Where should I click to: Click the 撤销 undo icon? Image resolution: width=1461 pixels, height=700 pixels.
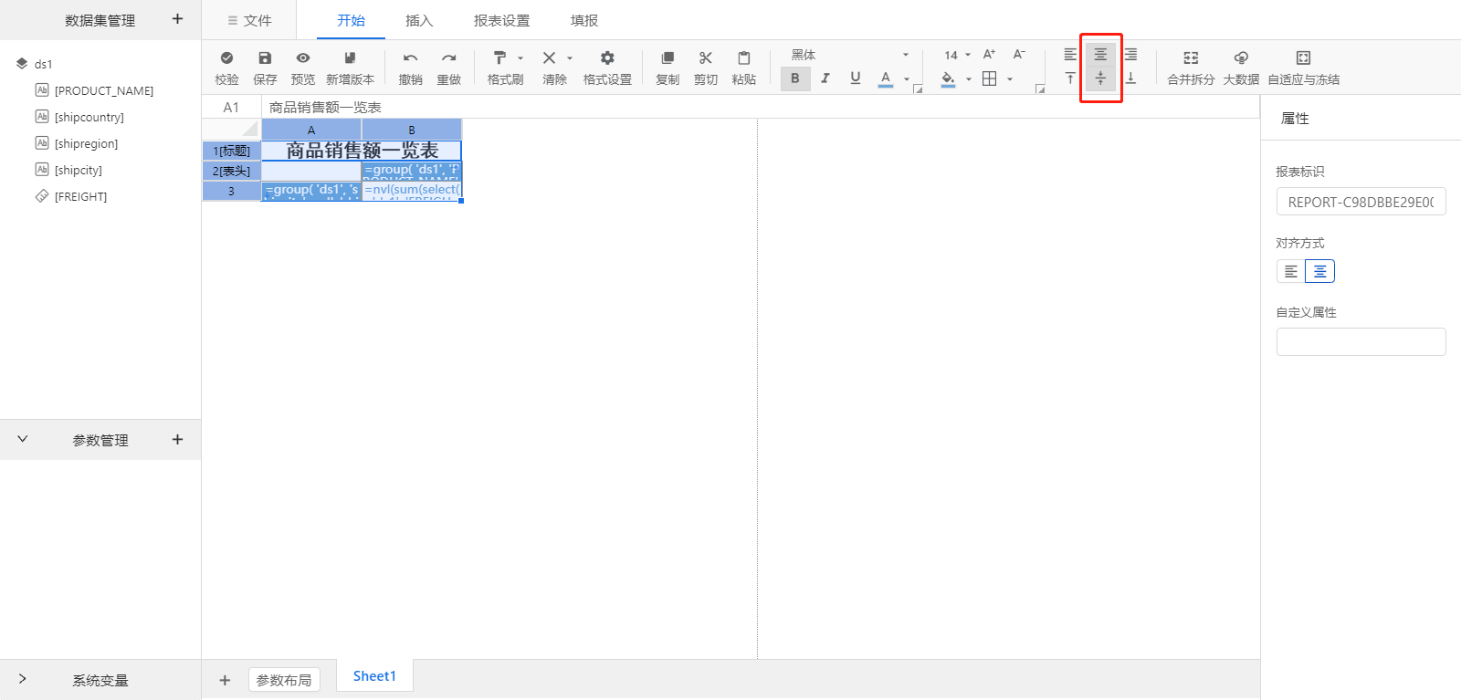410,58
